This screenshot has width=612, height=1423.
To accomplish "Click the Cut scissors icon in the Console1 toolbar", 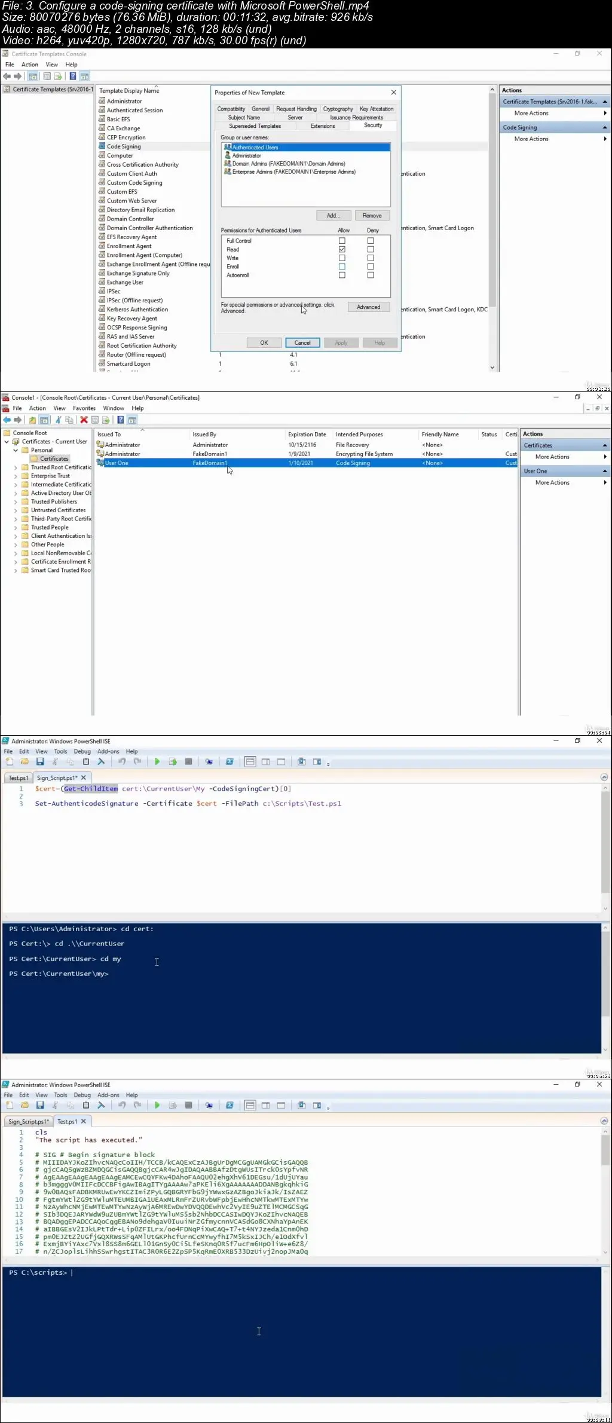I will [x=59, y=420].
